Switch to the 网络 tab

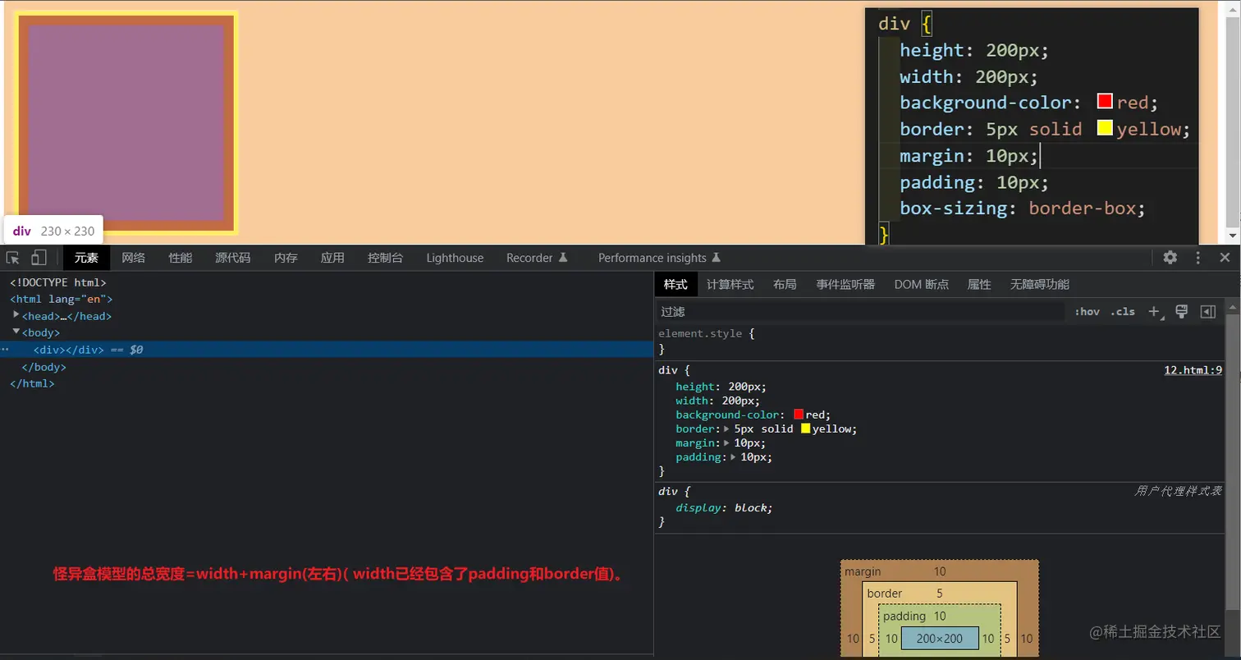tap(134, 258)
